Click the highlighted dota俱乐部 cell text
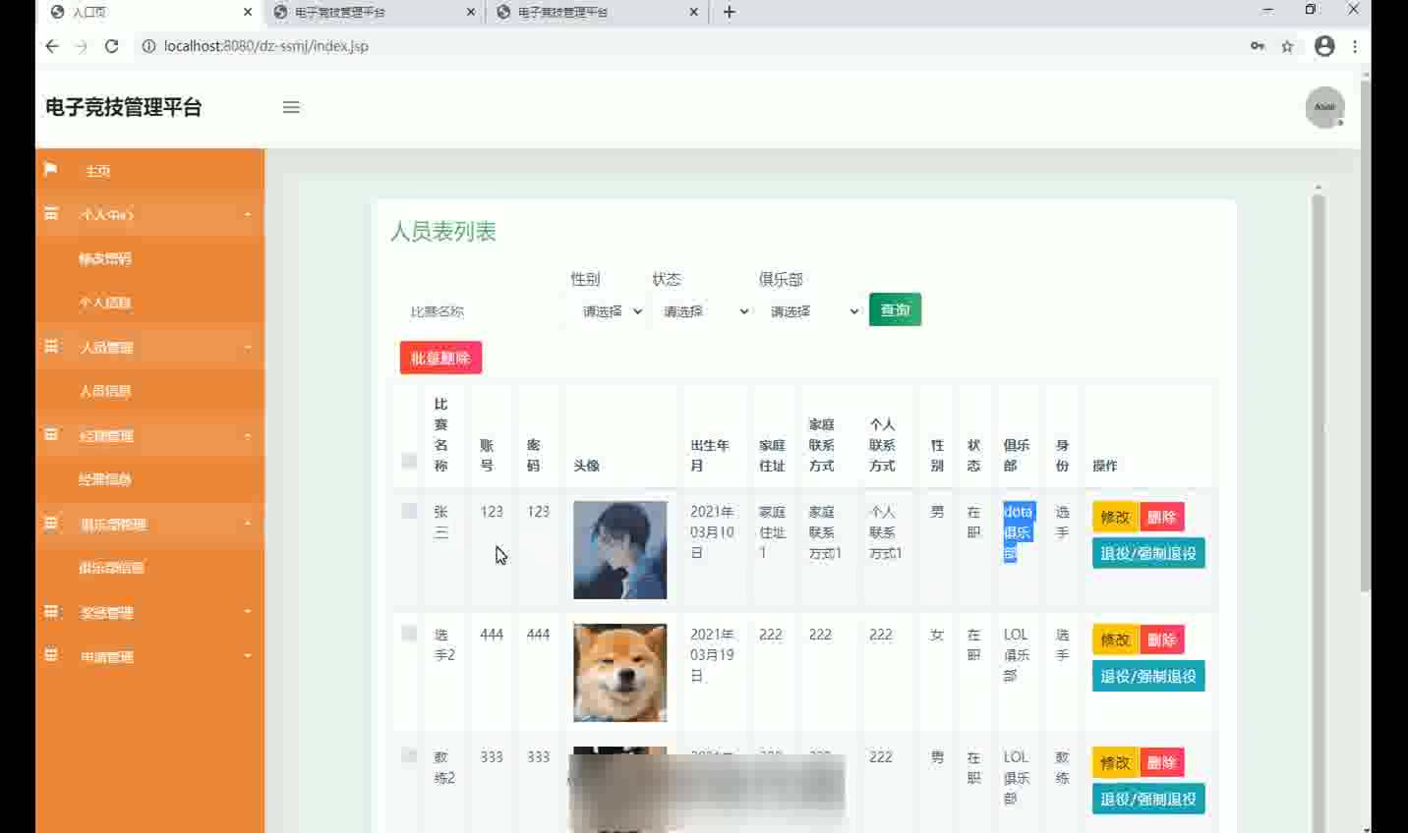Screen dimensions: 1408x833 tap(1018, 532)
